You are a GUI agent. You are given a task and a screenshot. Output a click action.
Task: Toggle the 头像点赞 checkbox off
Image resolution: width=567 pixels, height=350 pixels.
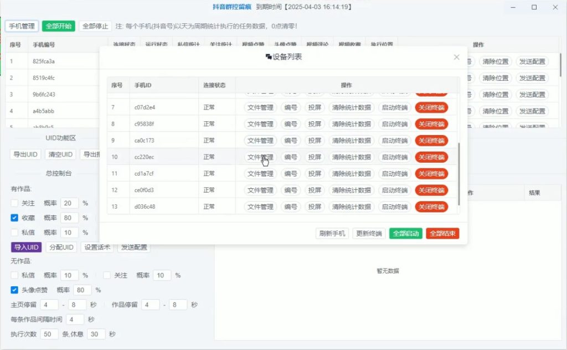[13, 289]
